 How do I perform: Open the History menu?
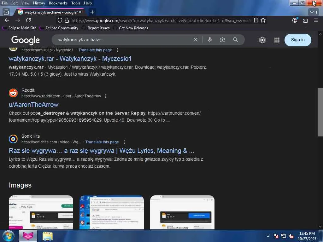click(39, 3)
